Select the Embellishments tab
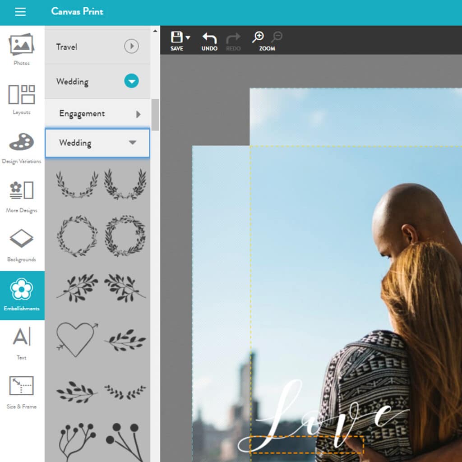Screen dimensions: 462x462 22,295
